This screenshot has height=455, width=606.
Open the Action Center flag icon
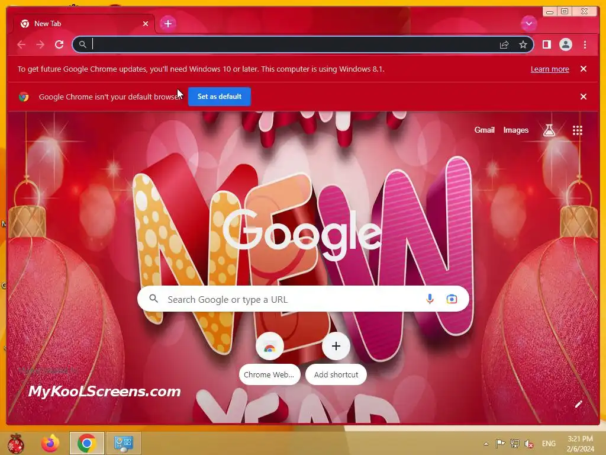[500, 444]
